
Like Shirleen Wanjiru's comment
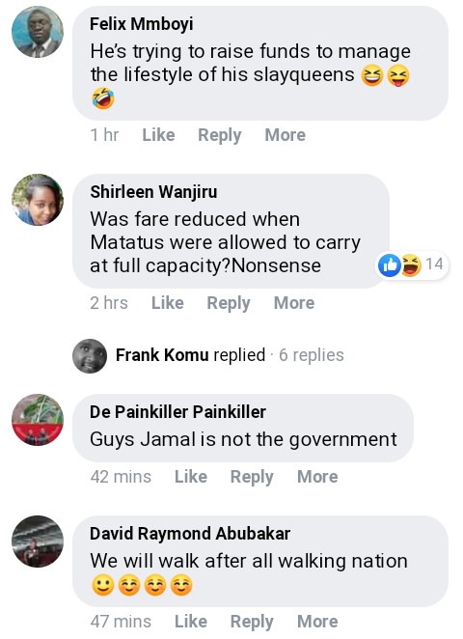click(168, 303)
